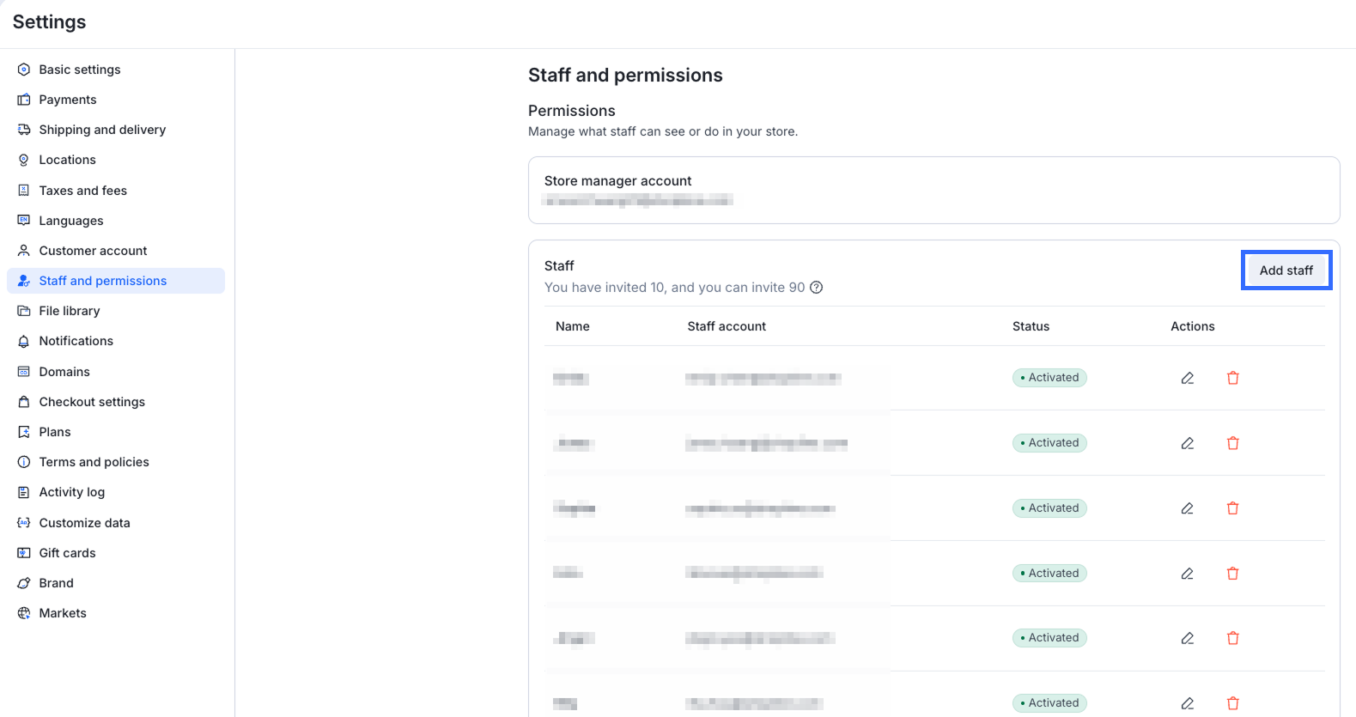This screenshot has width=1356, height=717.
Task: Open the Activity log page
Action: [71, 492]
